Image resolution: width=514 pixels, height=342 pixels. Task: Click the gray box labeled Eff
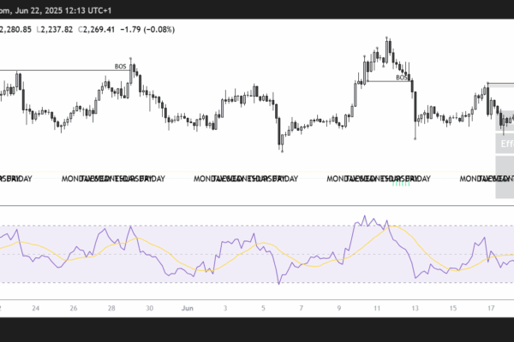[x=505, y=144]
